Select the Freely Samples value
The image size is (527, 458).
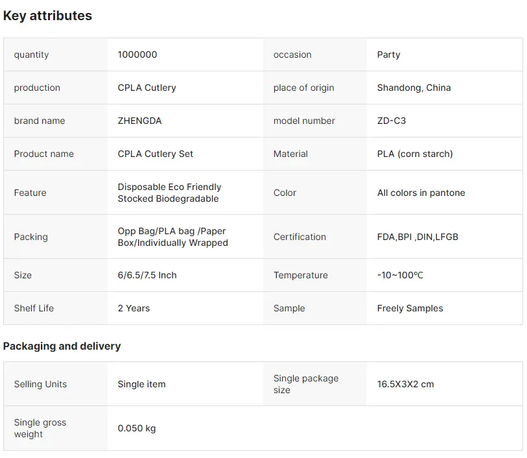(410, 308)
